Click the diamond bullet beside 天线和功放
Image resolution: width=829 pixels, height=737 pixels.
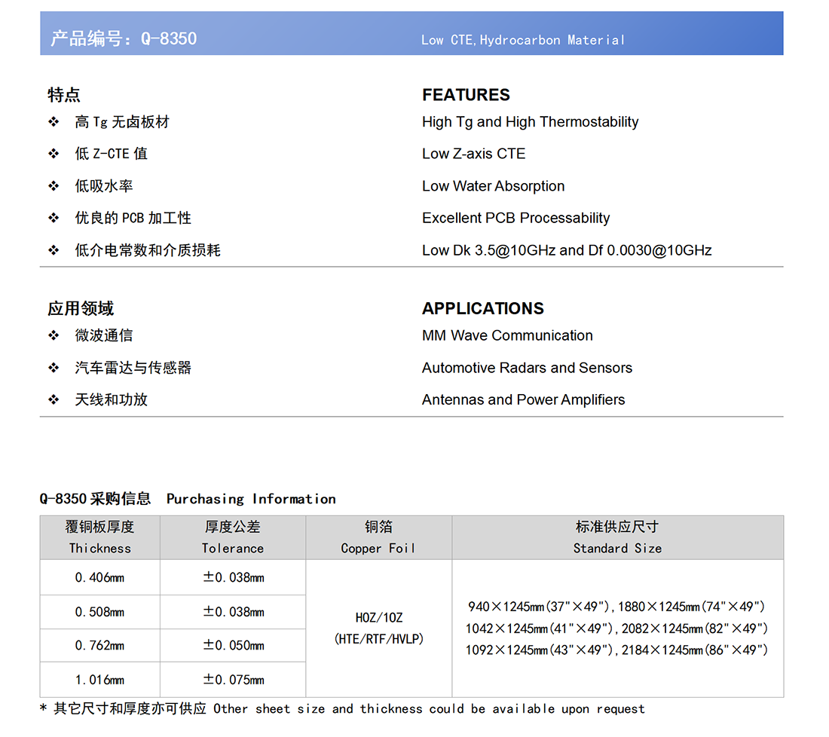click(54, 399)
